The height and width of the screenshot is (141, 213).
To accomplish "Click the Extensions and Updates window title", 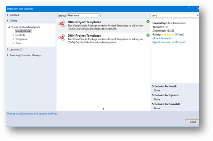I will 20,9.
